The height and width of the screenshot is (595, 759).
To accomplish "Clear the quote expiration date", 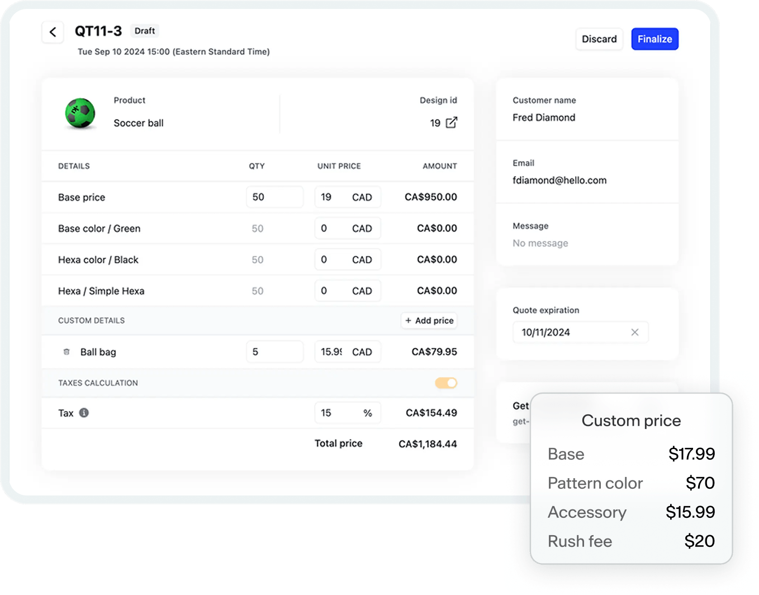I will 634,332.
